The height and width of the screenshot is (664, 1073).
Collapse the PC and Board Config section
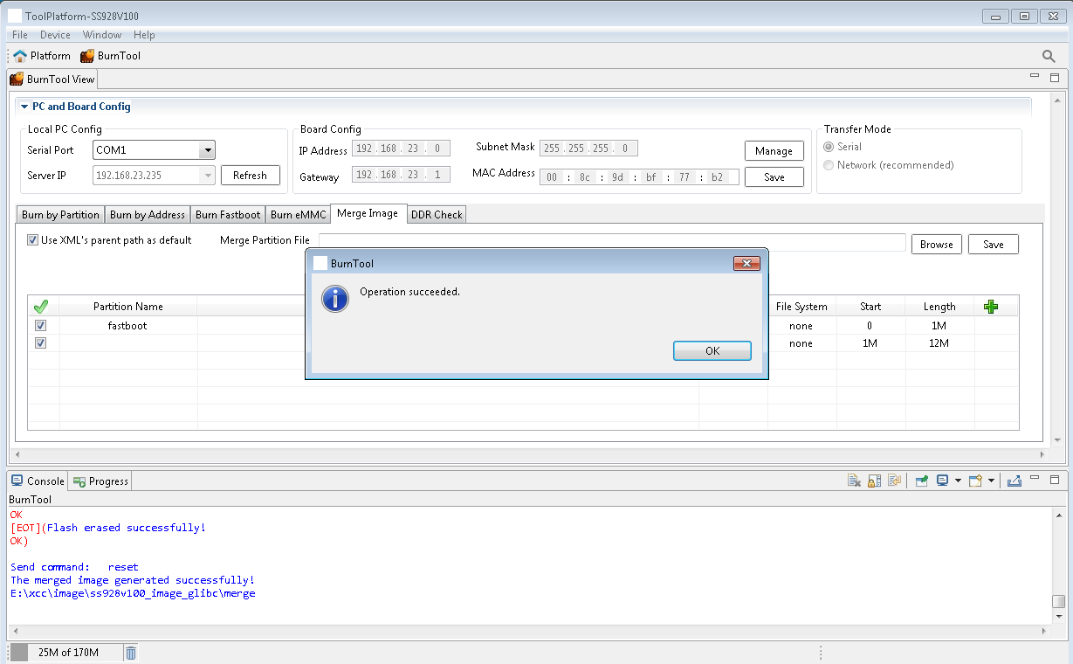click(24, 107)
